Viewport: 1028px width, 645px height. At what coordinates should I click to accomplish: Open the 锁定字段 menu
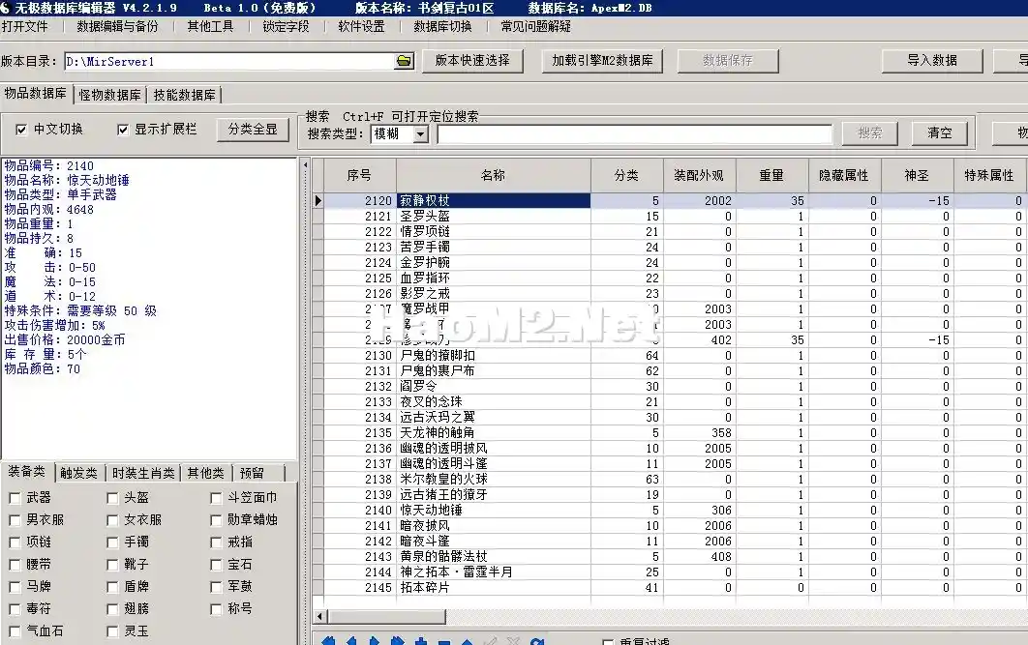pos(286,27)
